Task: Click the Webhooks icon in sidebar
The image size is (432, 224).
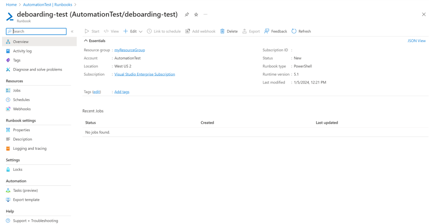Action: tap(8, 109)
